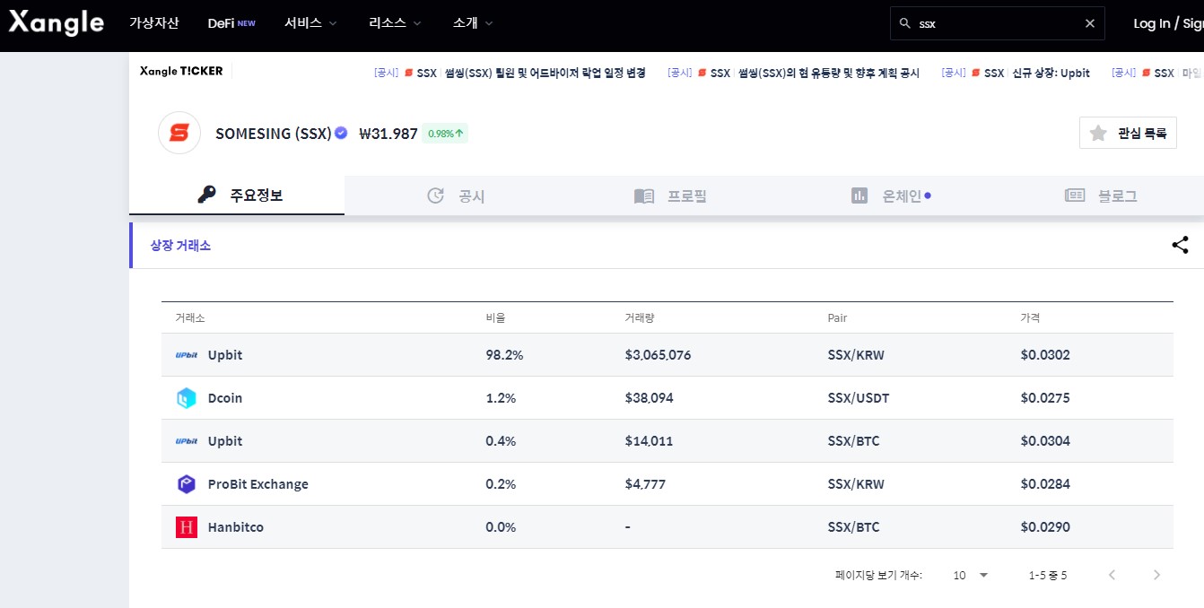This screenshot has width=1204, height=608.
Task: Click Upbit name in the 98.2% row
Action: tap(225, 355)
